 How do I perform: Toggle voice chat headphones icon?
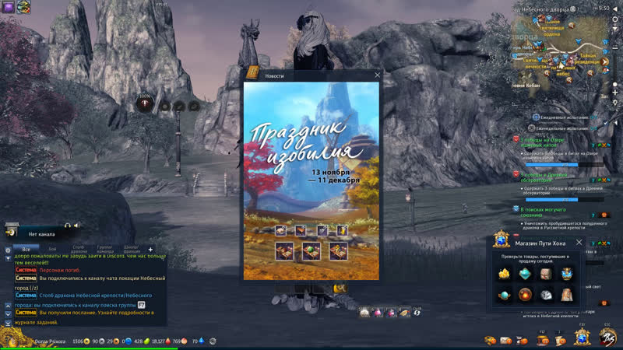point(68,226)
